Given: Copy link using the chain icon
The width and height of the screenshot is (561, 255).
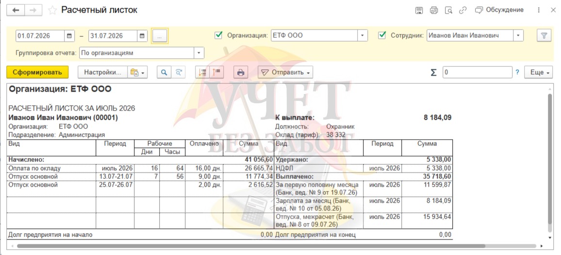Looking at the screenshot, I should click(463, 10).
